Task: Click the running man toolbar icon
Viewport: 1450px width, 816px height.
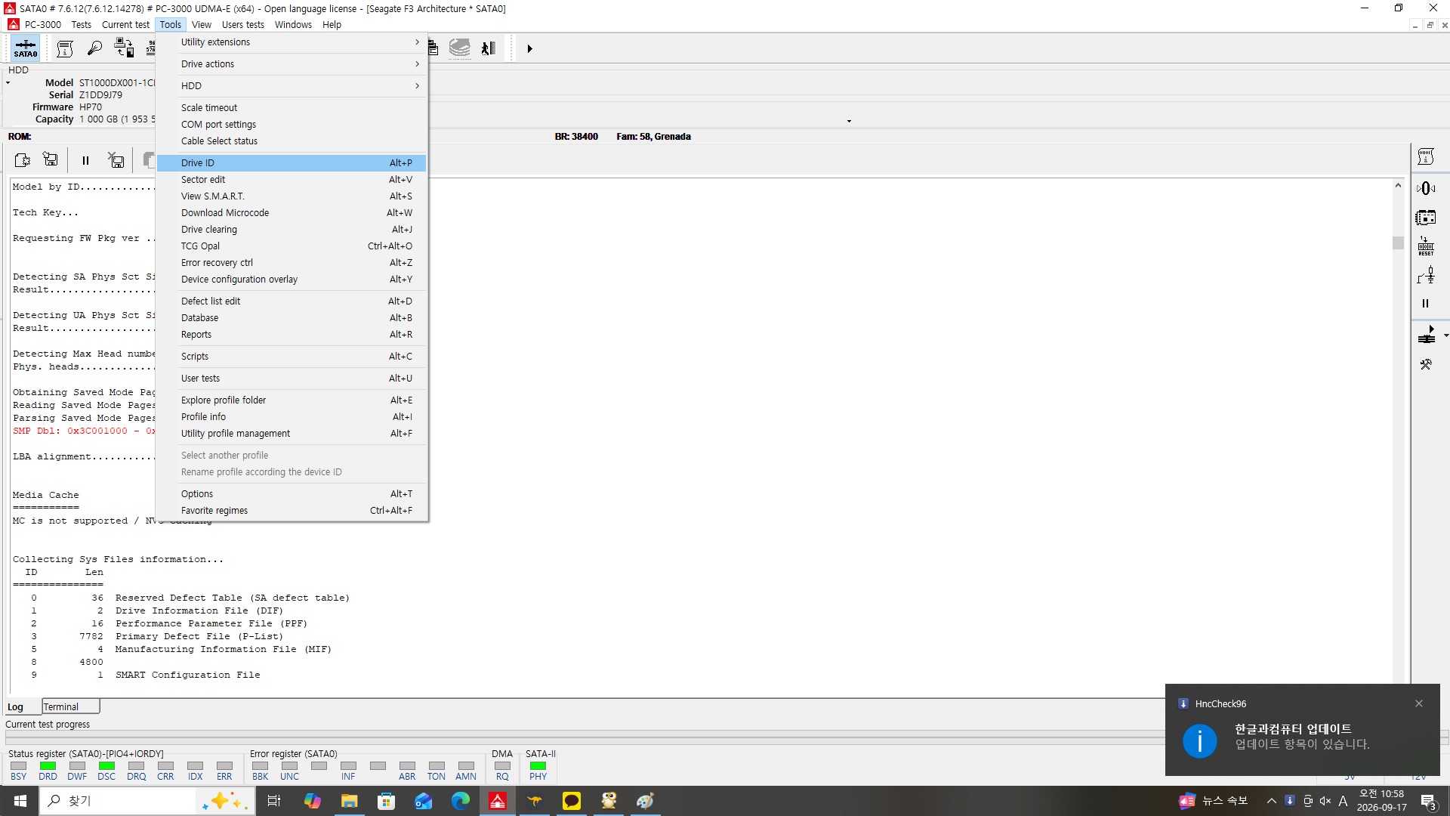Action: [x=489, y=48]
